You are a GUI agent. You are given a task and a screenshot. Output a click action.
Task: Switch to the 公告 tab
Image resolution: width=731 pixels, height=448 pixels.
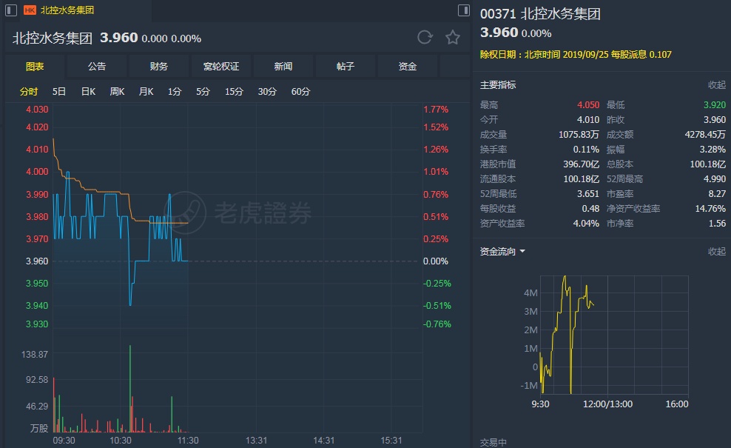pos(97,66)
